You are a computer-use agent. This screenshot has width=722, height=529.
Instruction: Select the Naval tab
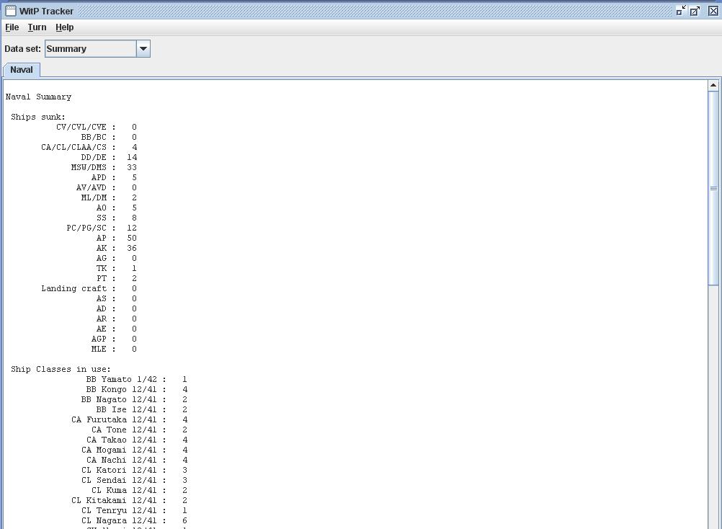pos(22,70)
